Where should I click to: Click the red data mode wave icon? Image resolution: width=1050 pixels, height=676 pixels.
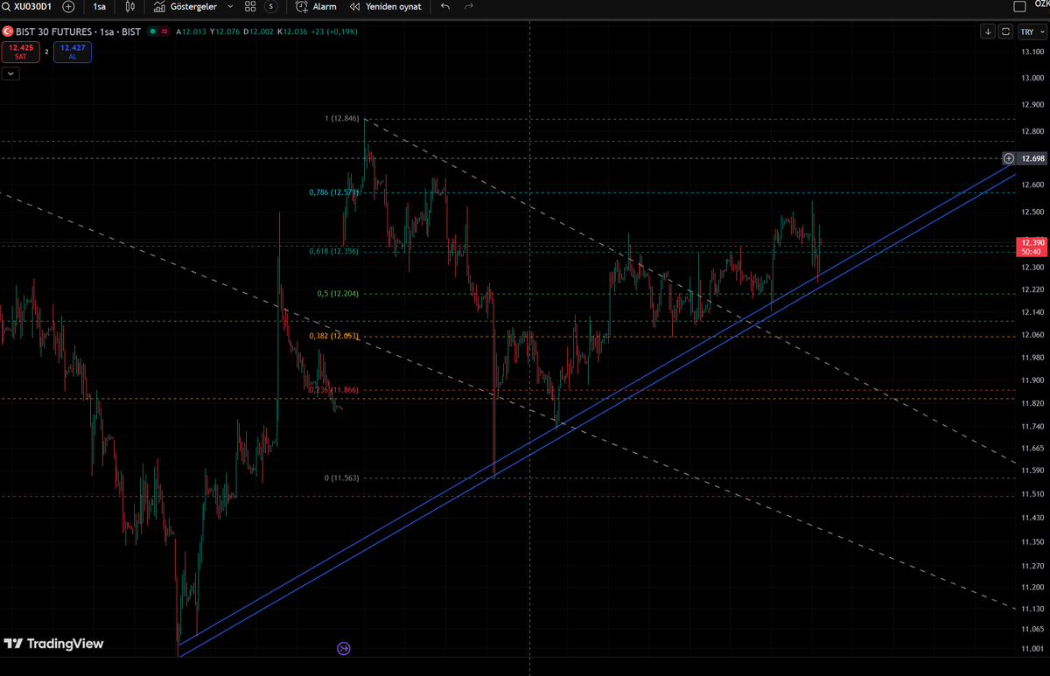164,31
